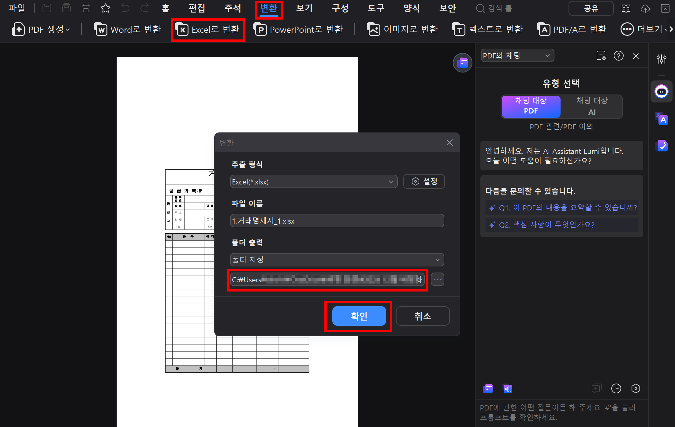The height and width of the screenshot is (427, 675).
Task: Open the PDF와 채팅 dropdown
Action: (x=517, y=55)
